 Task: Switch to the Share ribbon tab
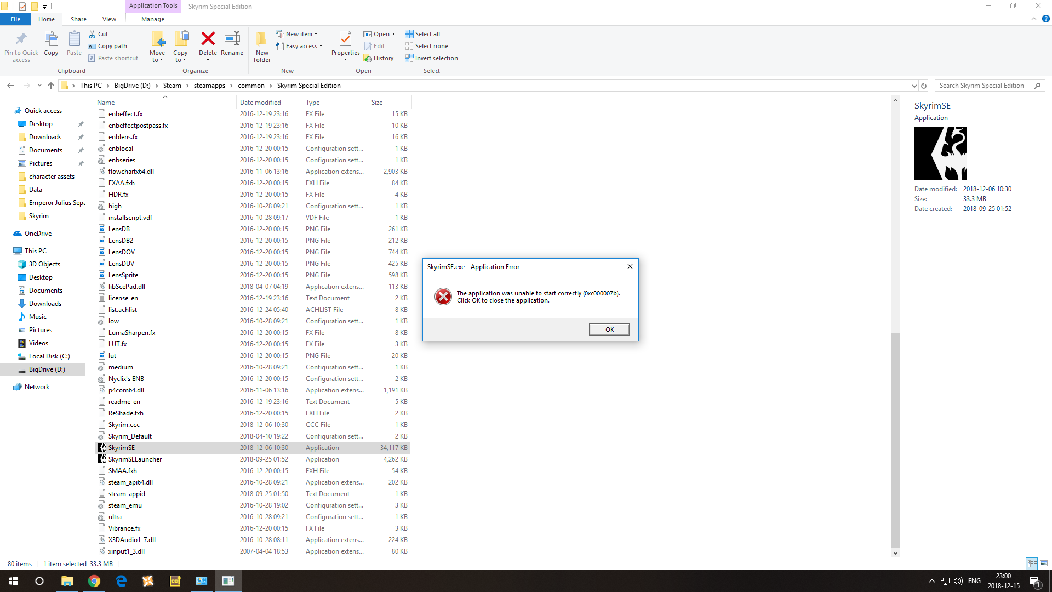coord(78,19)
